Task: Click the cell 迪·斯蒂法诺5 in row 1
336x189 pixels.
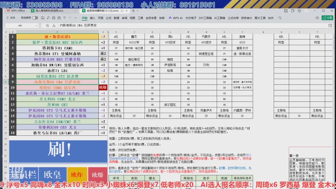Action: 58,37
